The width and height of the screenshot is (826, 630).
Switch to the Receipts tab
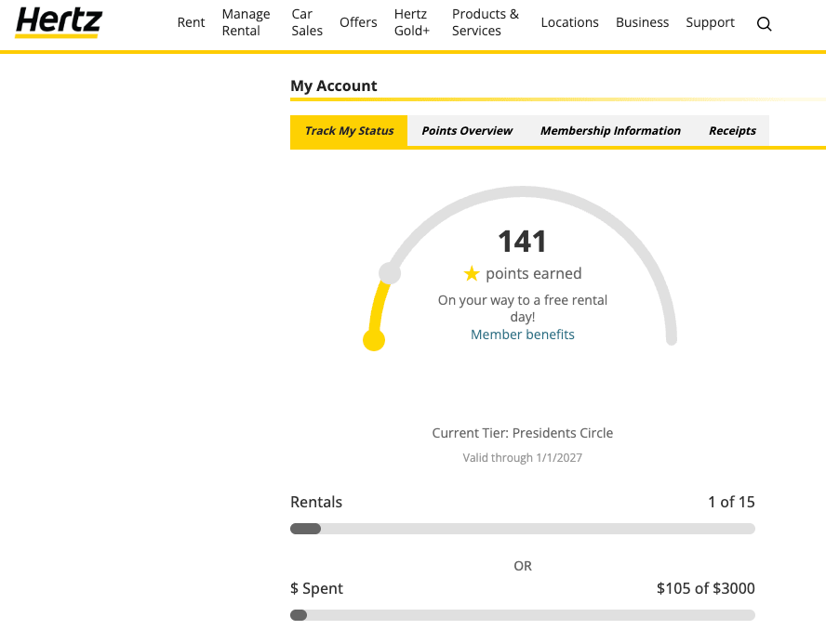click(x=732, y=130)
